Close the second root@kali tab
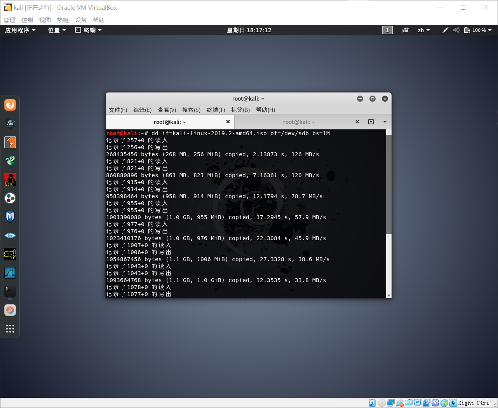The height and width of the screenshot is (408, 498). coord(357,122)
